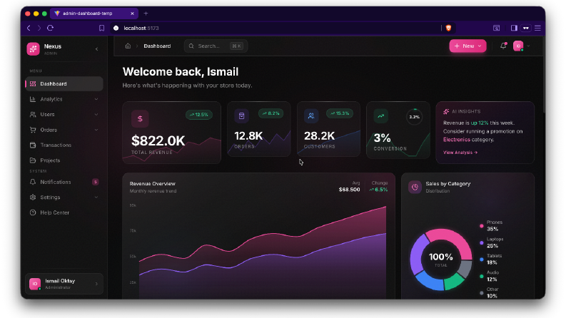Click the 15.3% customers growth badge
Screen dimensions: 566x318
pyautogui.click(x=340, y=113)
